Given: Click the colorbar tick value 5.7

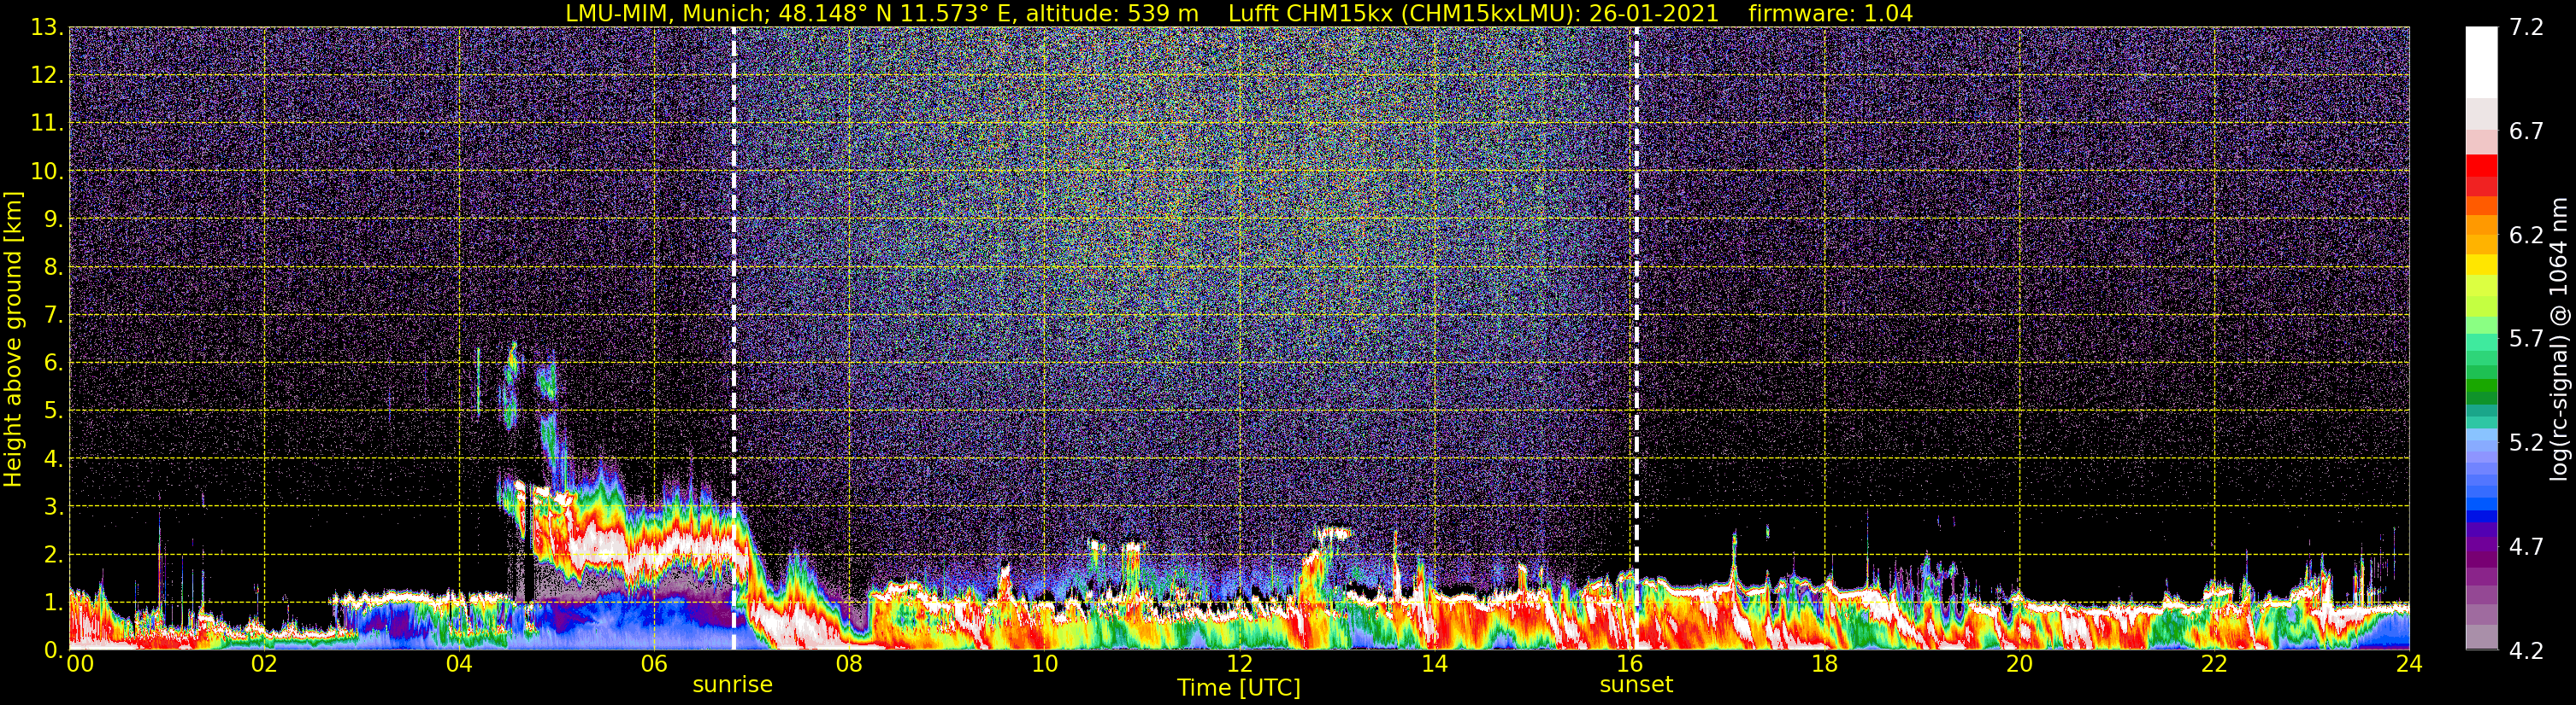Looking at the screenshot, I should coord(2526,340).
